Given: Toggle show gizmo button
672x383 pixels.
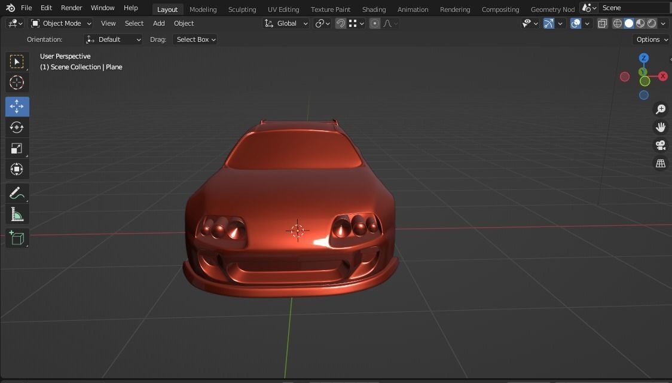Looking at the screenshot, I should pos(549,23).
